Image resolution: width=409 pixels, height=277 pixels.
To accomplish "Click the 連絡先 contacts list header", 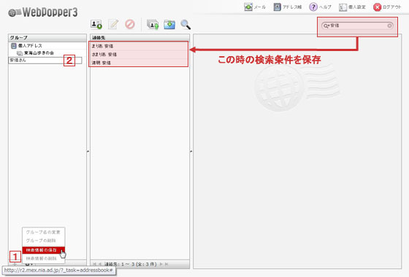I will pos(139,37).
